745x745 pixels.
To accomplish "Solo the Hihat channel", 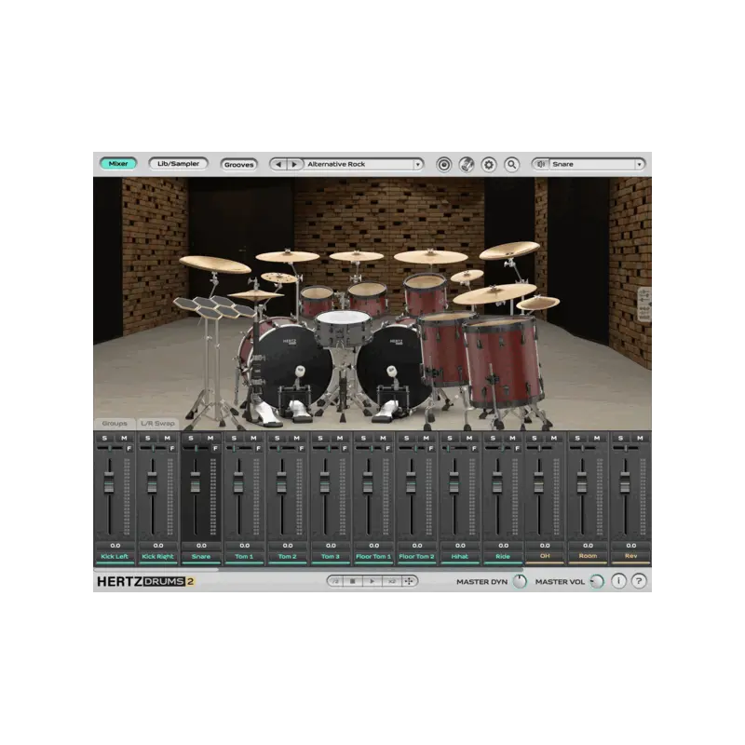I will (x=450, y=438).
